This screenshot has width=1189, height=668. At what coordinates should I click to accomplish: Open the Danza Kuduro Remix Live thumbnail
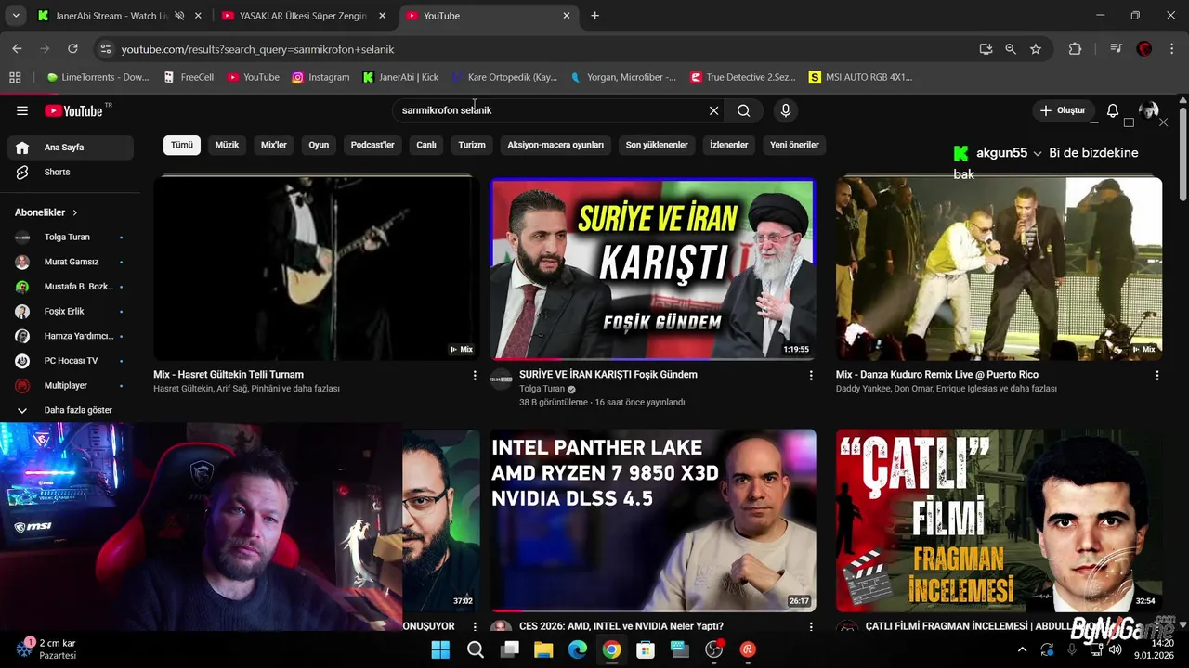[999, 268]
